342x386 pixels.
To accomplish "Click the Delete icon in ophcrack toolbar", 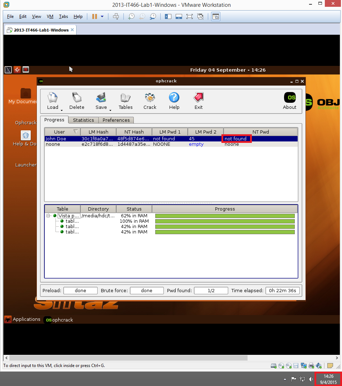I will pos(77,98).
